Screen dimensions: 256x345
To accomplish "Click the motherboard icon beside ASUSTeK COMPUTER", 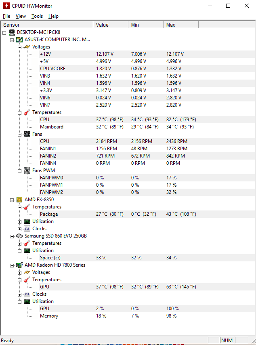I will point(19,40).
